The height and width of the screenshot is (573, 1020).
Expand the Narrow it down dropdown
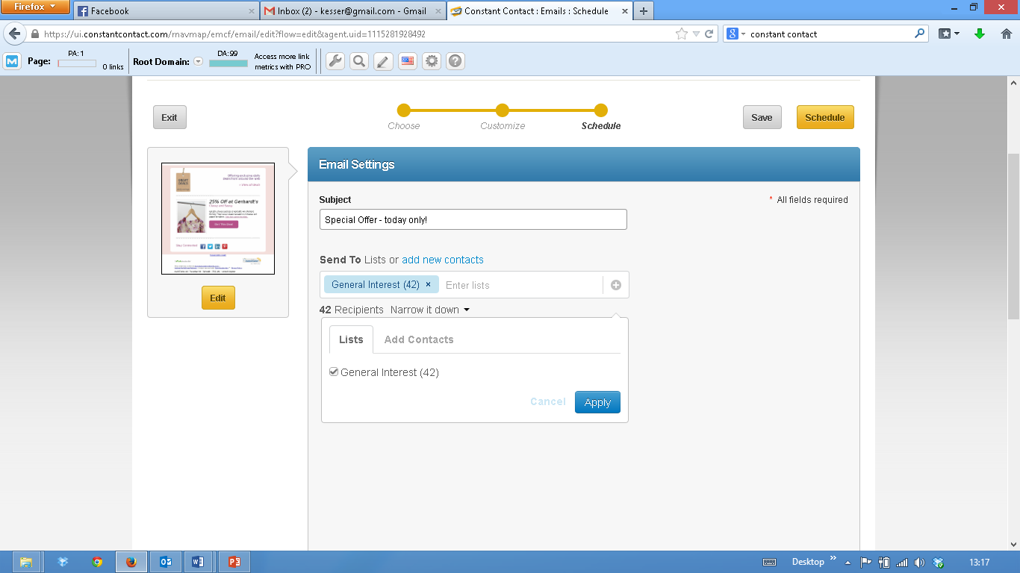(x=430, y=310)
